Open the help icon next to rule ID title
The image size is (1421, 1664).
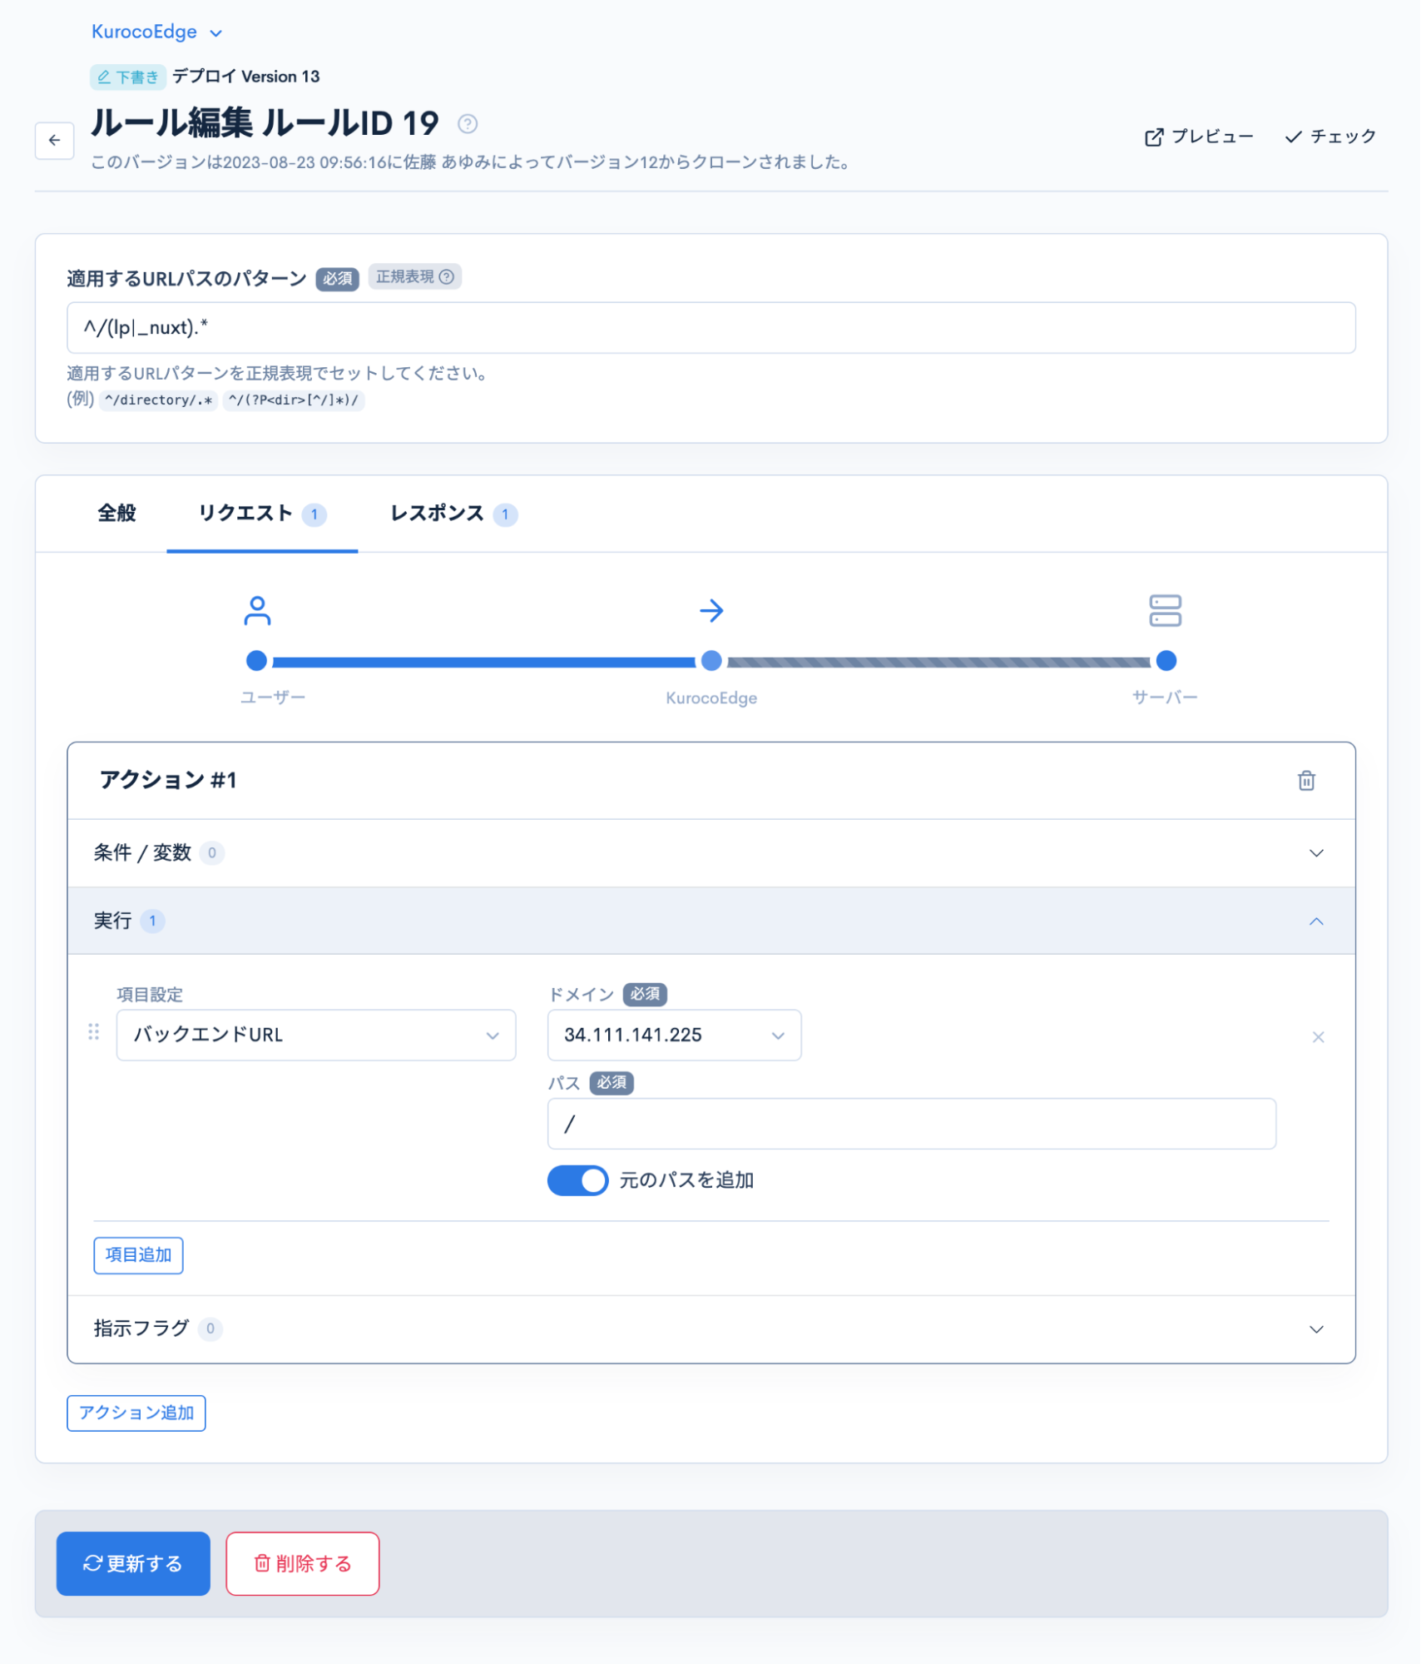468,124
